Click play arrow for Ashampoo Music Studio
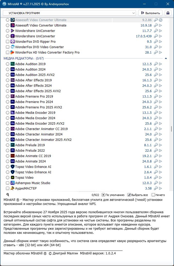174x266 pixels. point(160,183)
